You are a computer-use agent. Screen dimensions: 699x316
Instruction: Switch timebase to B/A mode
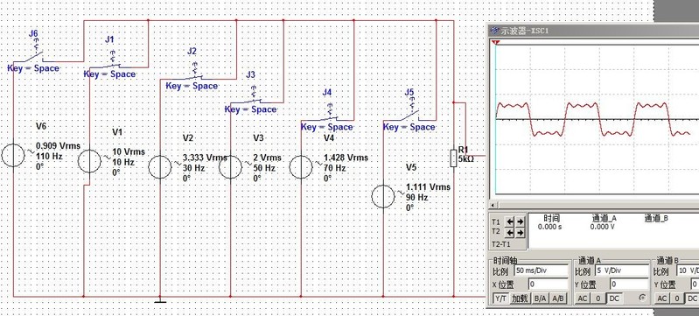tap(541, 298)
